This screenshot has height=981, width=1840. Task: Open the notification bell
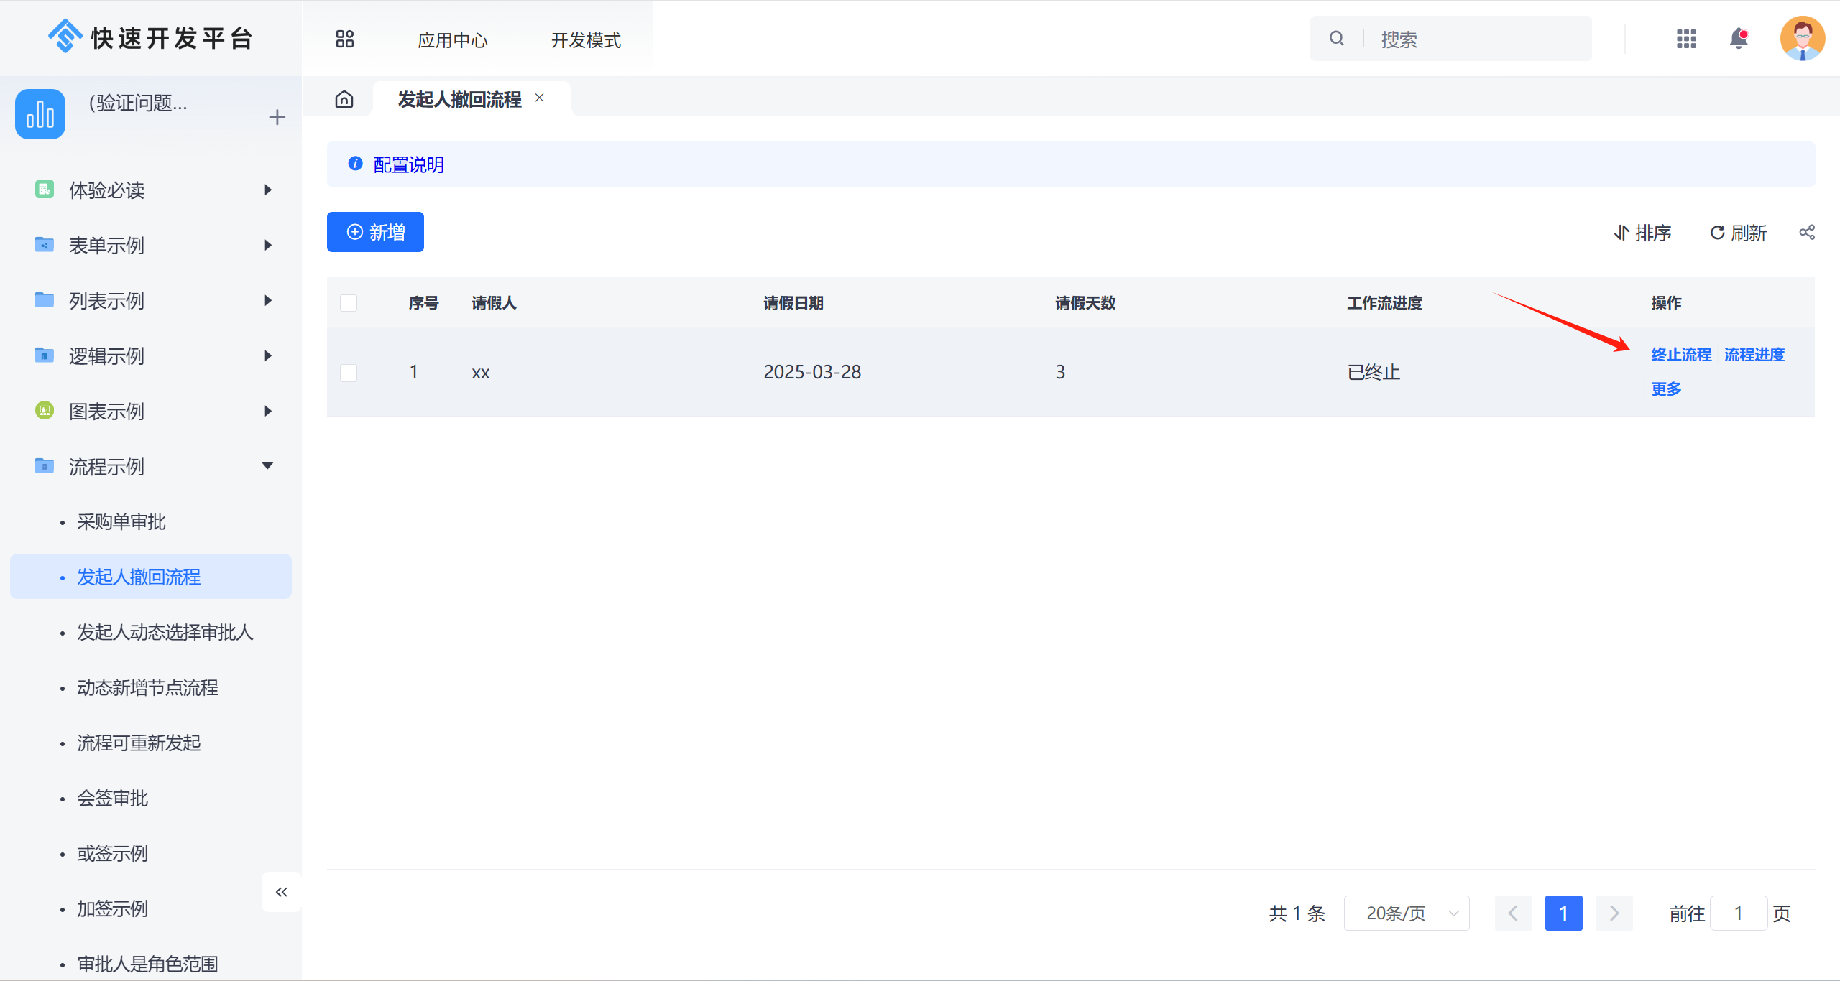1739,39
